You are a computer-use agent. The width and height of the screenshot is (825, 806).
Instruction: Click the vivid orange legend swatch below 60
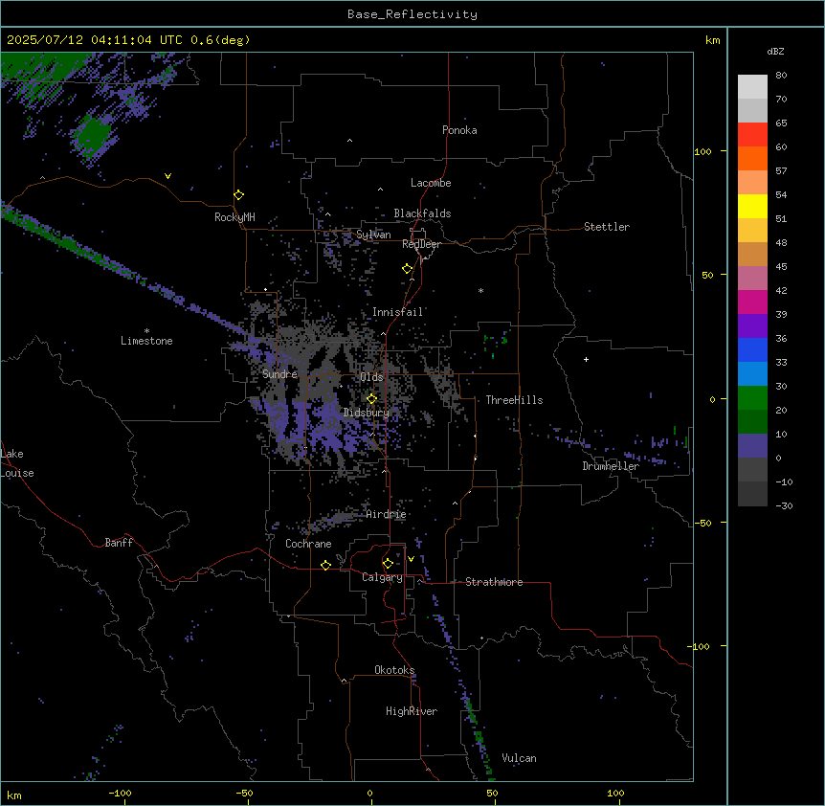752,158
